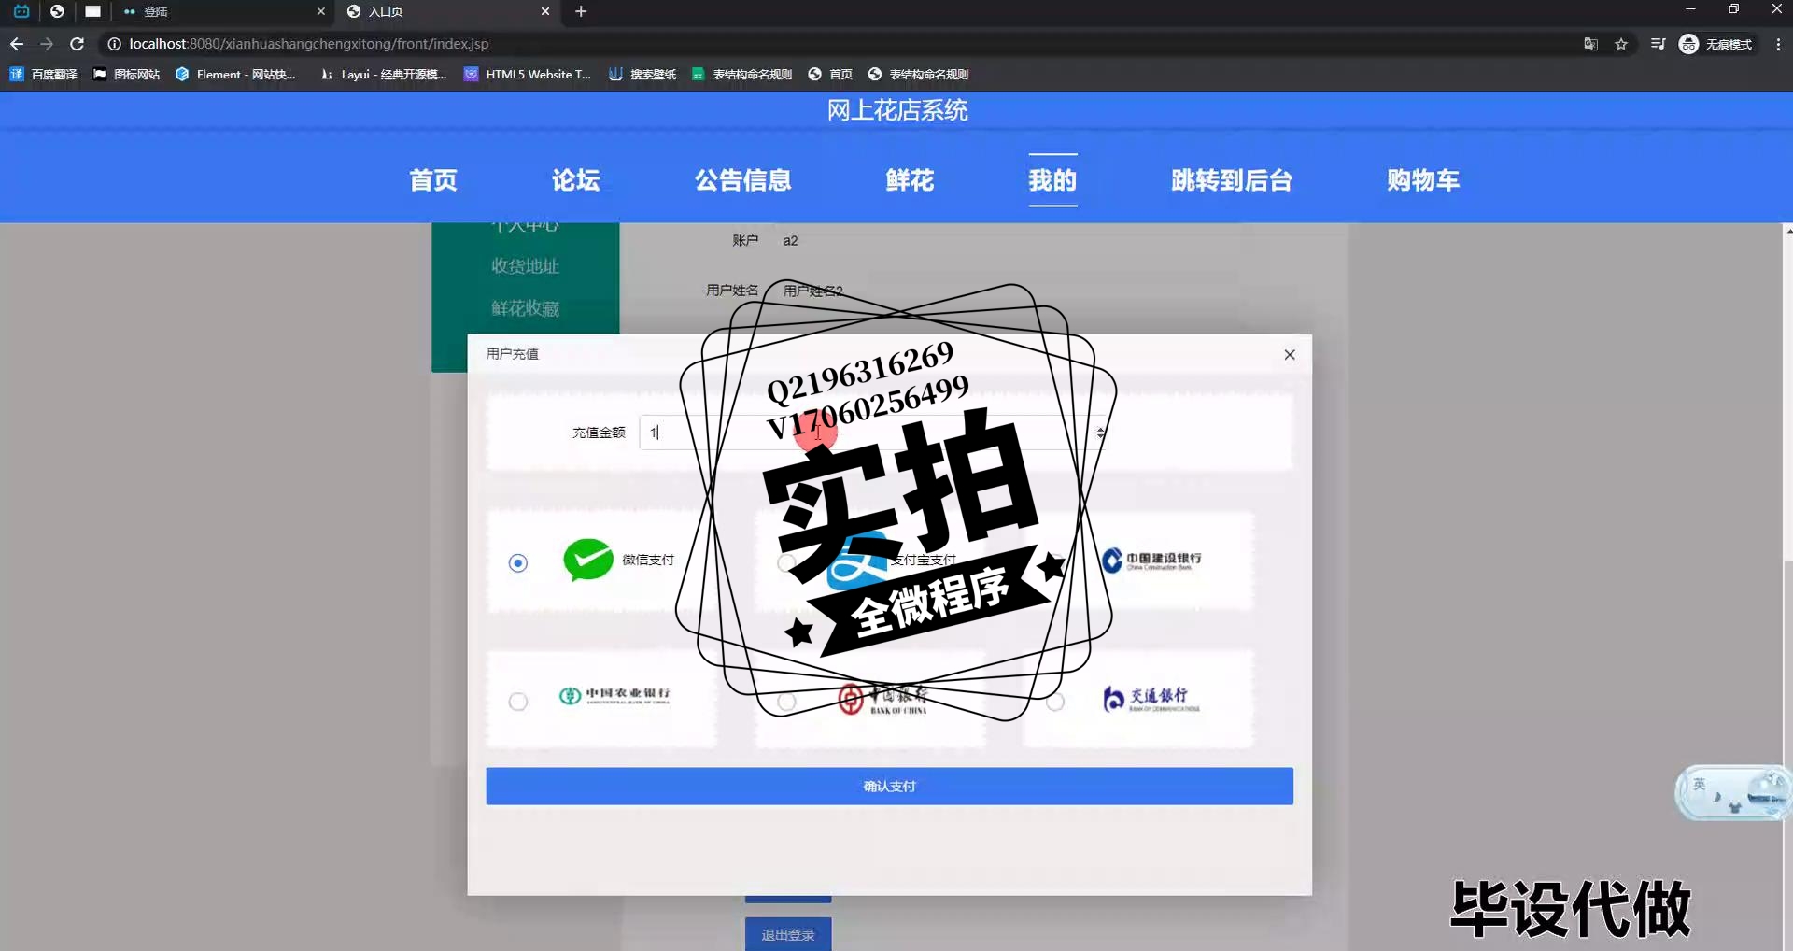Click the China Construction Bank logo
The image size is (1793, 951).
coord(1151,560)
